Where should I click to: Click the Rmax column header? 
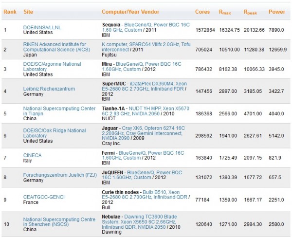[225, 12]
